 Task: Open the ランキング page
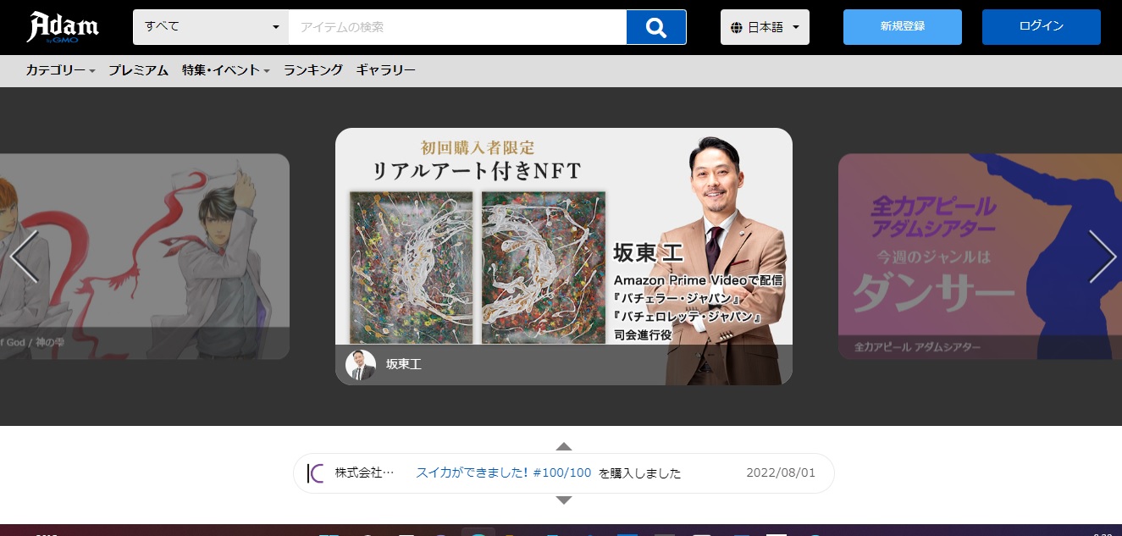[x=312, y=70]
